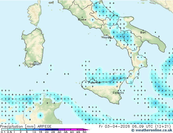Click the legend value 35
The width and height of the screenshot is (173, 133).
point(65,132)
